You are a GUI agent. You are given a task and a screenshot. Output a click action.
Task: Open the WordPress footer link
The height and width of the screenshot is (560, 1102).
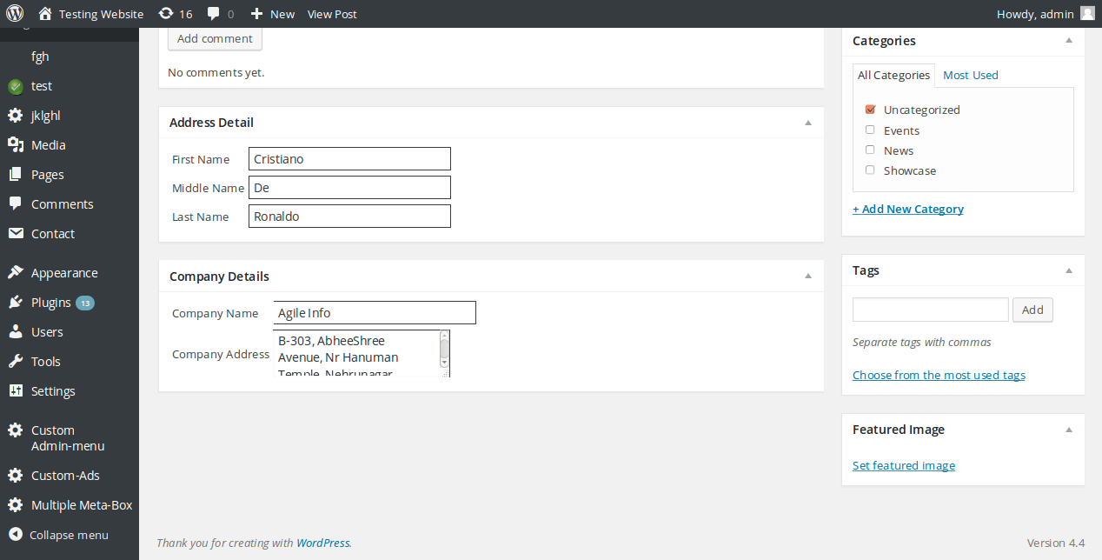click(x=322, y=543)
